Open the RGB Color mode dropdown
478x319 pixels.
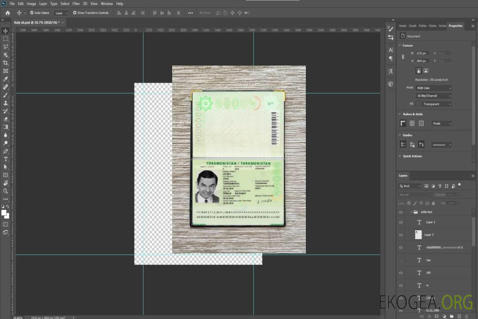(433, 88)
